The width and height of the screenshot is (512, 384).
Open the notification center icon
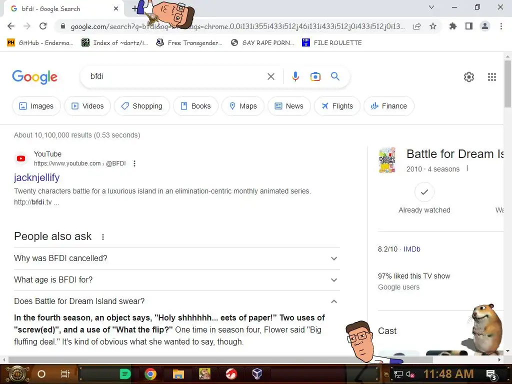tap(491, 374)
